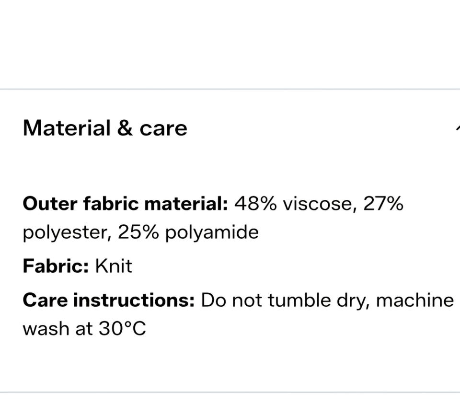Click the word 'polyester,' in the composition
Image resolution: width=460 pixels, height=416 pixels.
tap(67, 233)
